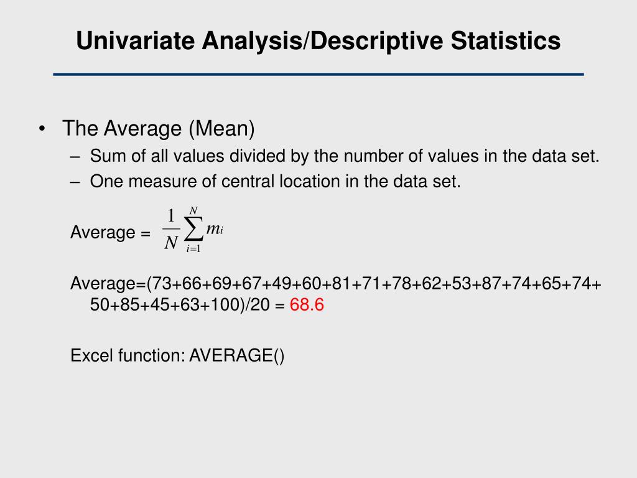Click the word 'AVERAGE()' function name
The width and height of the screenshot is (637, 478).
pos(237,355)
